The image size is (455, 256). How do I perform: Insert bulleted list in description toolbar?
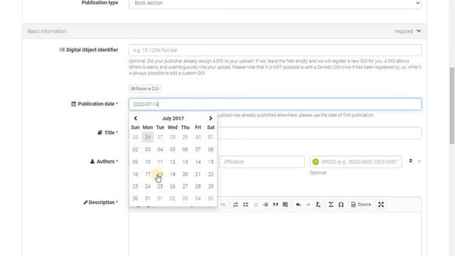(246, 205)
